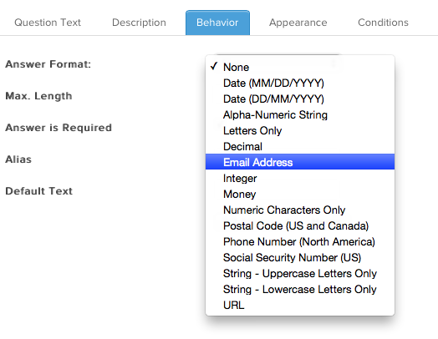
Task: Go to the Appearance tab
Action: [x=298, y=23]
